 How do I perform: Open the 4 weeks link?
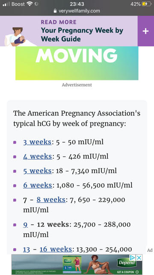click(x=37, y=156)
